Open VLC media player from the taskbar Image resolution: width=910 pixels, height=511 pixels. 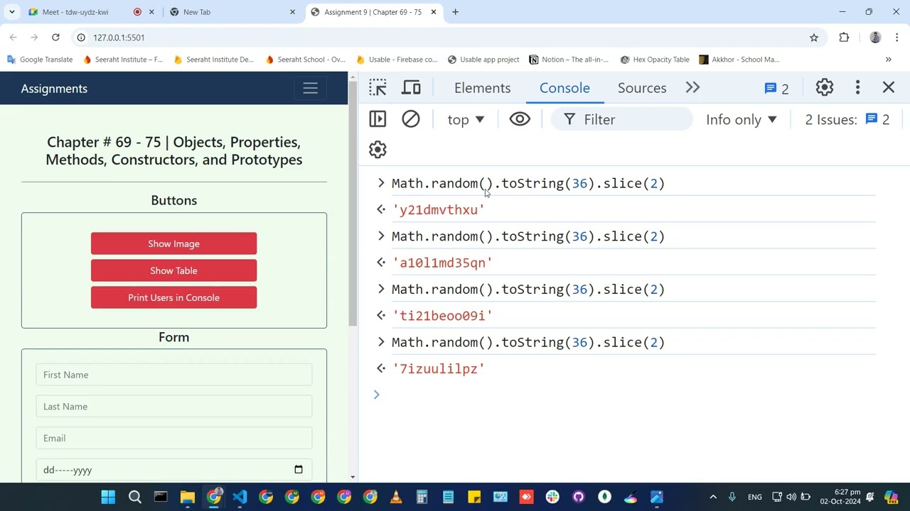[396, 497]
